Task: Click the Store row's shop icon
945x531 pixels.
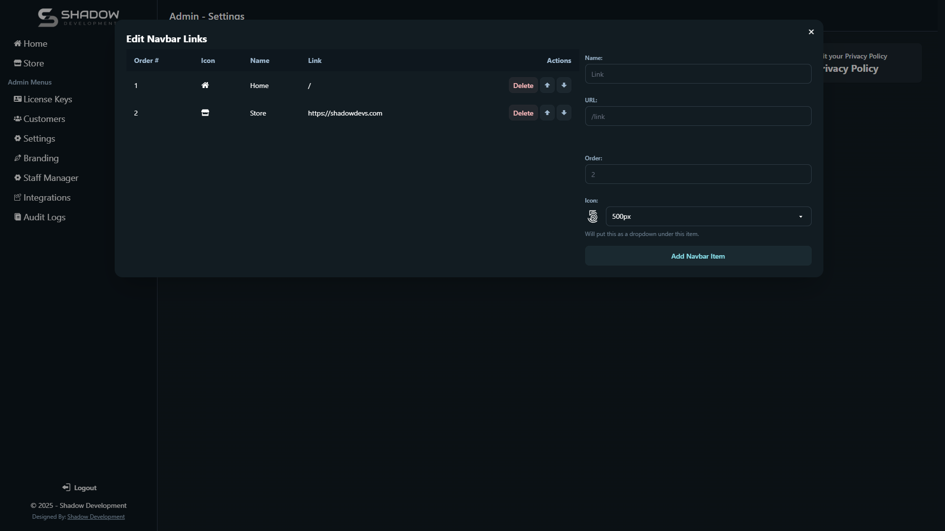Action: tap(205, 113)
